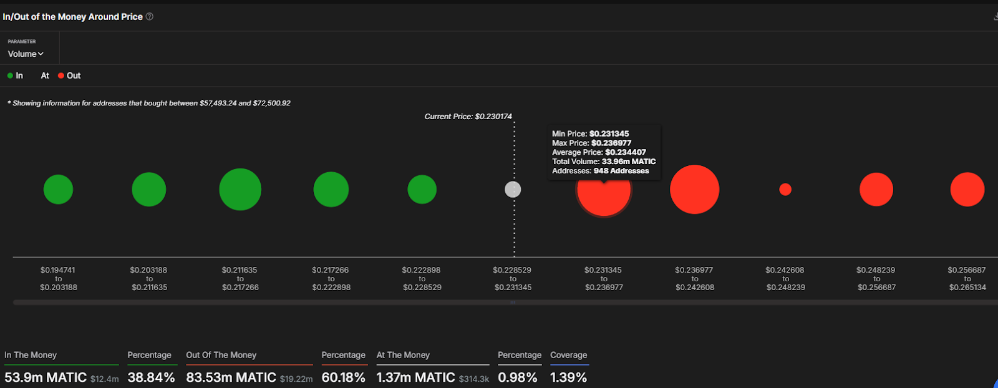Click the Current Price label above dotted line
998x388 pixels.
[468, 117]
